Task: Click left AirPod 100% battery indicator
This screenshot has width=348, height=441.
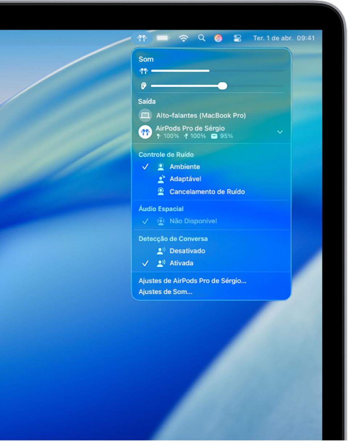Action: pos(167,136)
